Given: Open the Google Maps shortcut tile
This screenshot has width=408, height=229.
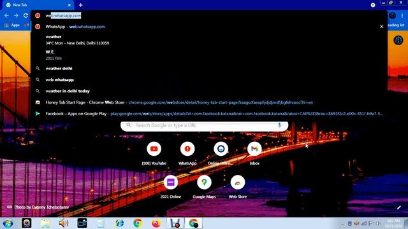Looking at the screenshot, I should click(204, 186).
